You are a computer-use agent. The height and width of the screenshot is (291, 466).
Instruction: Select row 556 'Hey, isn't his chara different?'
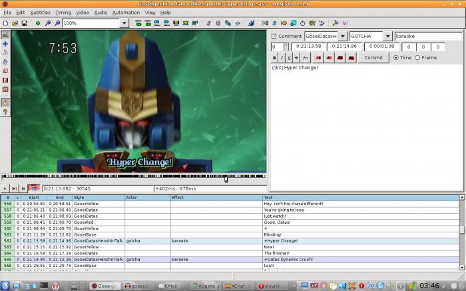point(230,204)
